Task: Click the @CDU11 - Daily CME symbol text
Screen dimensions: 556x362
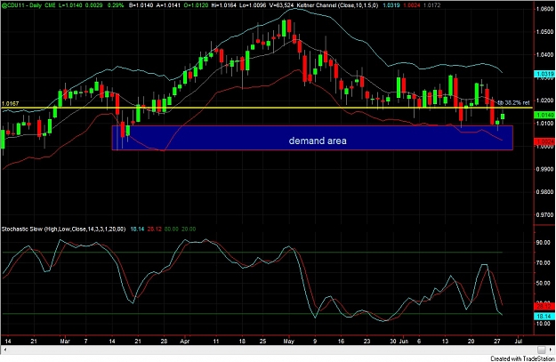Action: [x=28, y=5]
